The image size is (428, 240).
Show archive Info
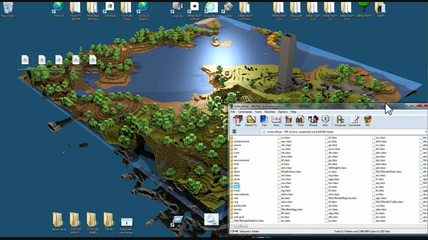click(x=325, y=121)
